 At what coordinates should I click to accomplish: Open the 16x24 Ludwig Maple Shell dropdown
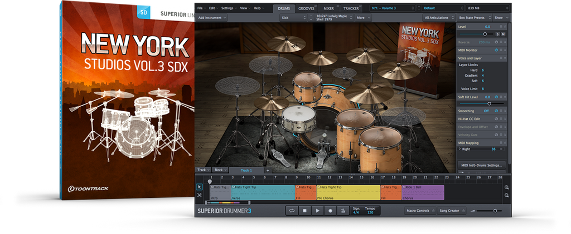point(335,17)
